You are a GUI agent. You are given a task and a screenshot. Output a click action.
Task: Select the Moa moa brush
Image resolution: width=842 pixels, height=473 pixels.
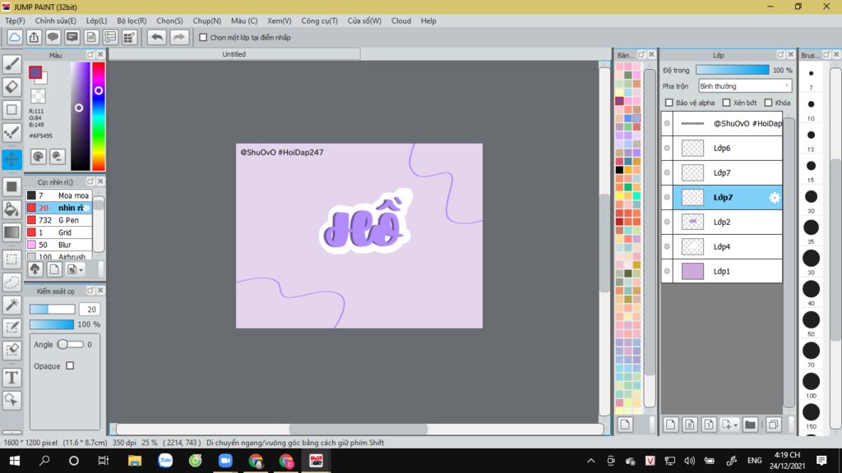pyautogui.click(x=59, y=195)
